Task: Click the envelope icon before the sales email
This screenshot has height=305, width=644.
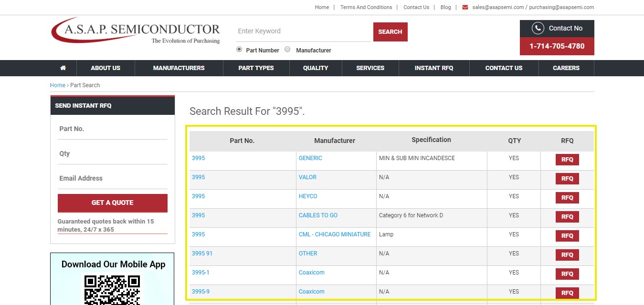Action: click(x=465, y=7)
